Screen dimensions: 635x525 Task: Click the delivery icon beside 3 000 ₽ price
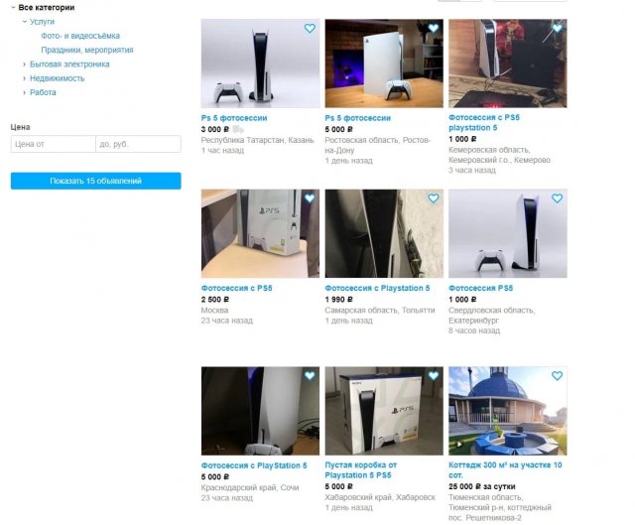click(x=238, y=130)
